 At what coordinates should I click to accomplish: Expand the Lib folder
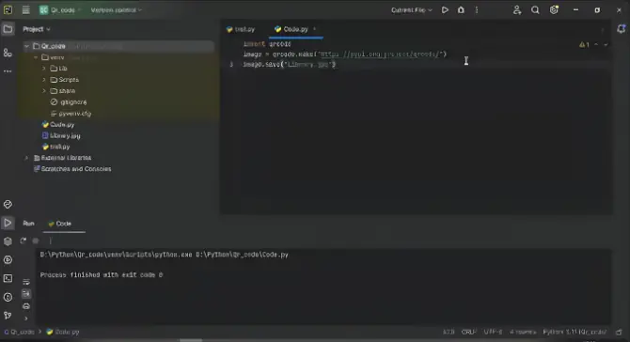[x=44, y=69]
